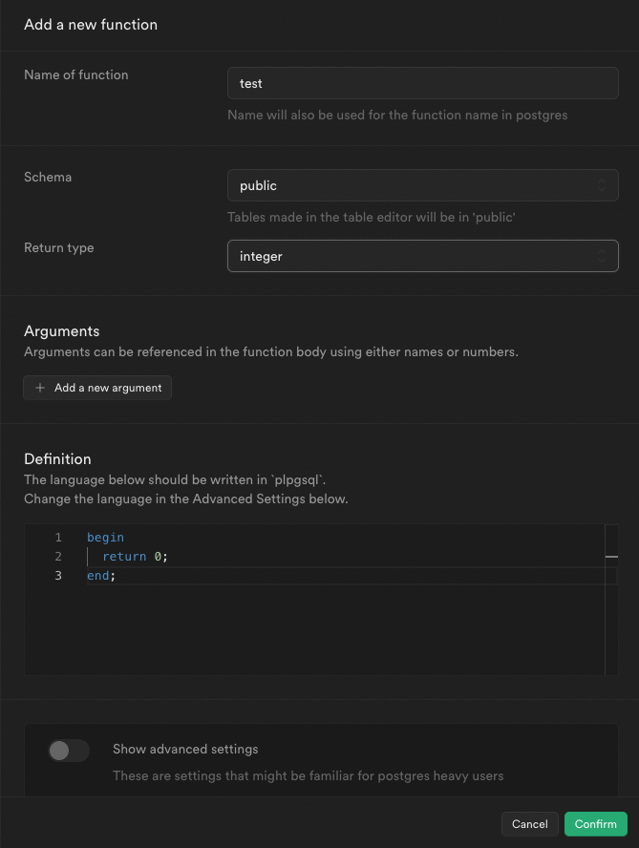Click line number 3 in the gutter
Viewport: 639px width, 848px height.
pos(57,575)
